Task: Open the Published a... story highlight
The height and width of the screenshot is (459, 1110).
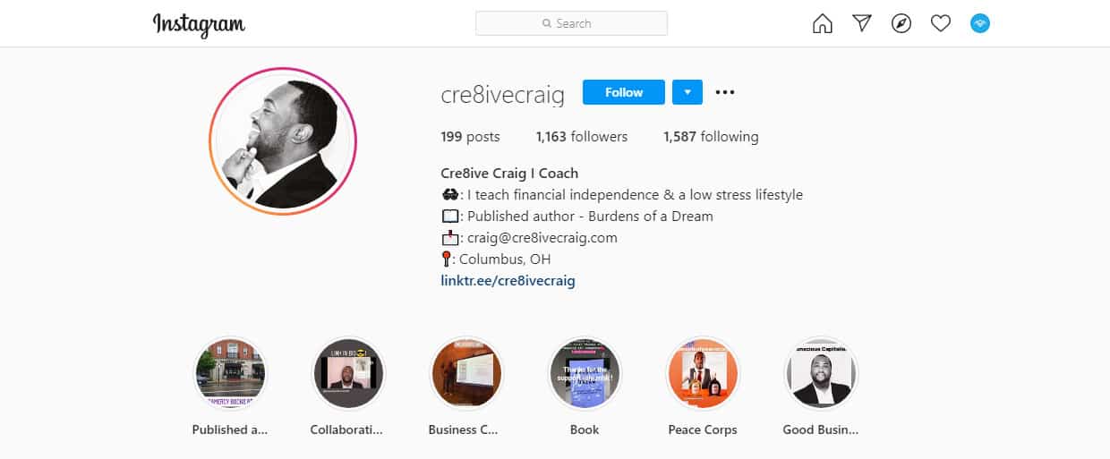Action: [230, 374]
